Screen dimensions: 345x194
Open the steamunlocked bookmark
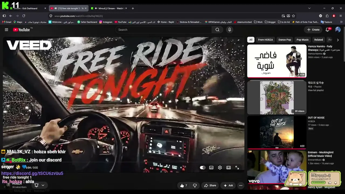click(243, 22)
